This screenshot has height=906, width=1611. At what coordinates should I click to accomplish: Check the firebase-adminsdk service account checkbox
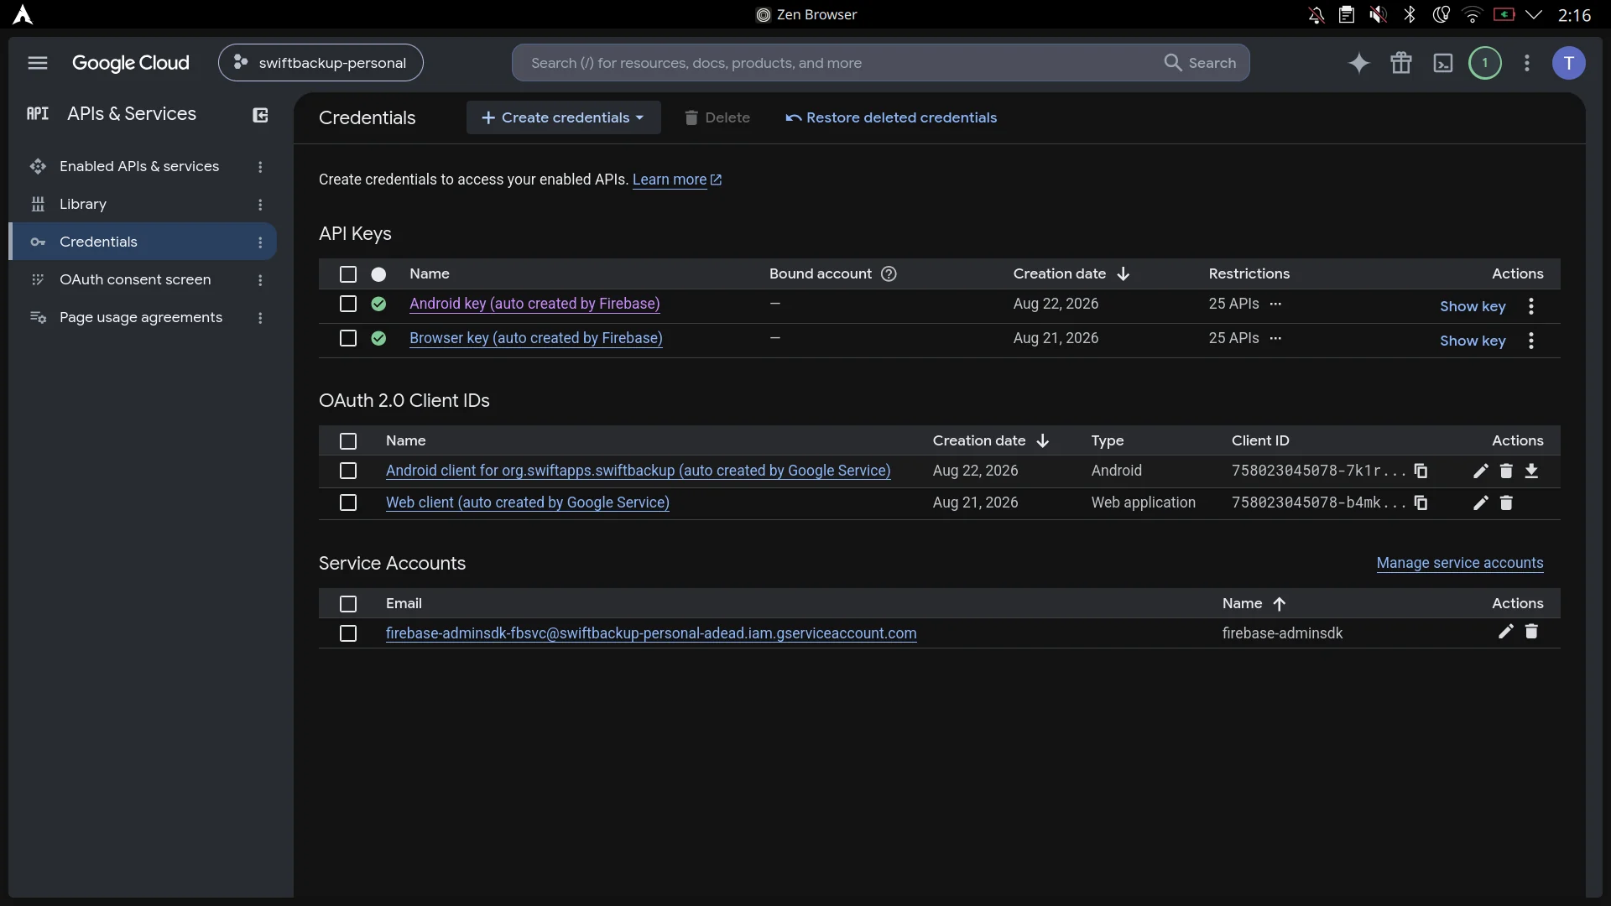click(348, 633)
